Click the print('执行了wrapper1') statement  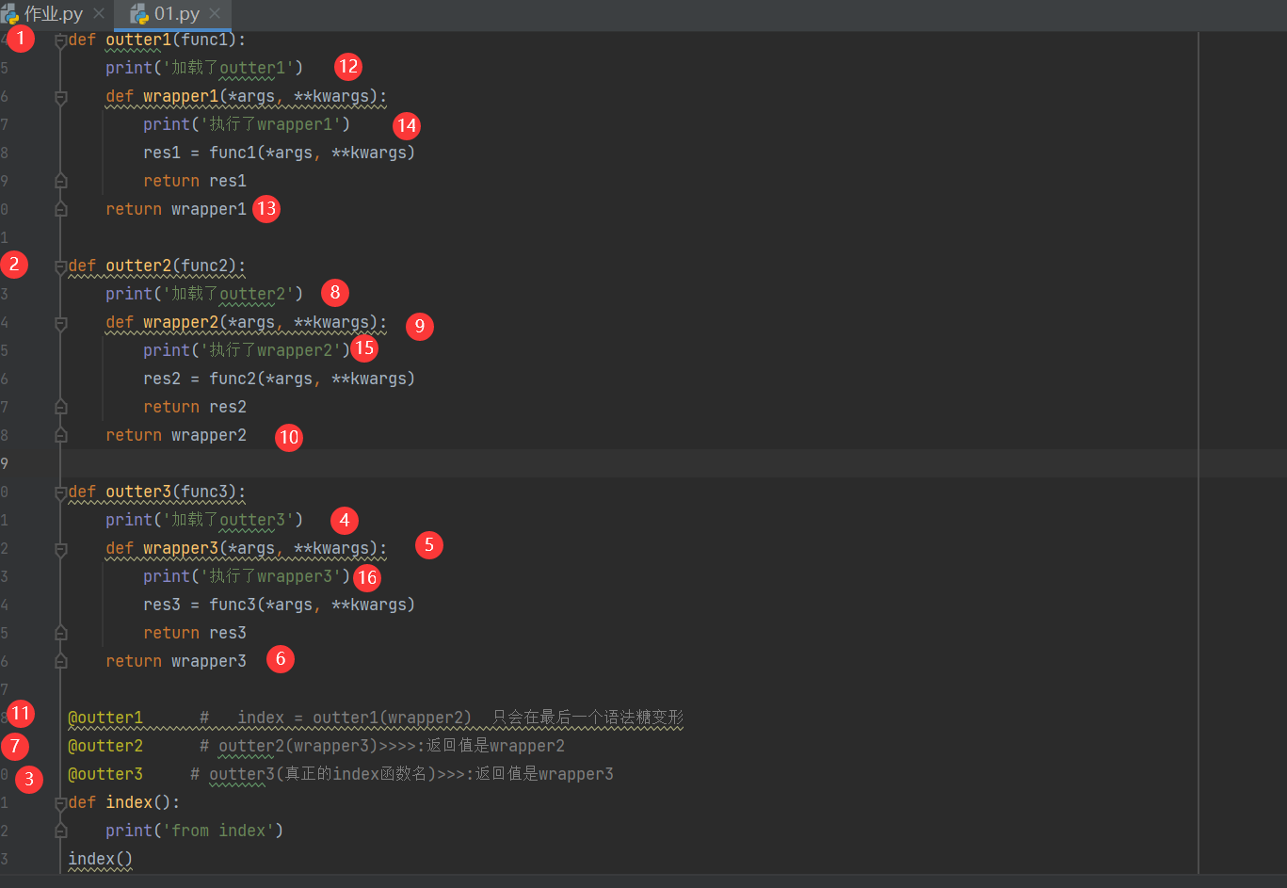point(247,124)
